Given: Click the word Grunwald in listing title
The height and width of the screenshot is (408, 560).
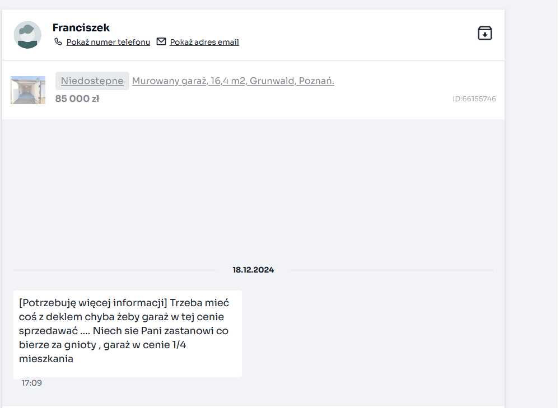Looking at the screenshot, I should [272, 81].
